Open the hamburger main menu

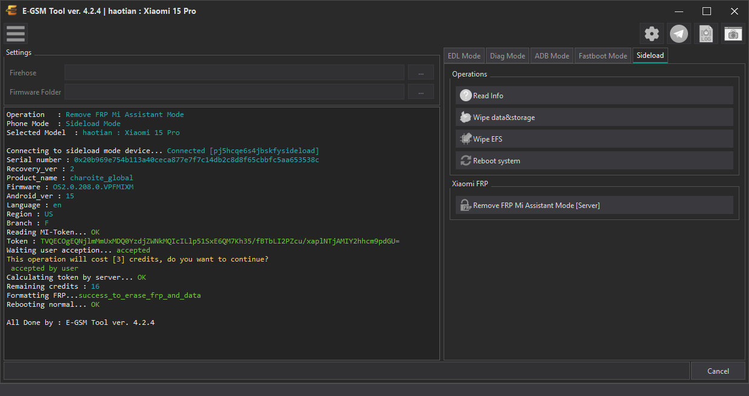coord(16,34)
